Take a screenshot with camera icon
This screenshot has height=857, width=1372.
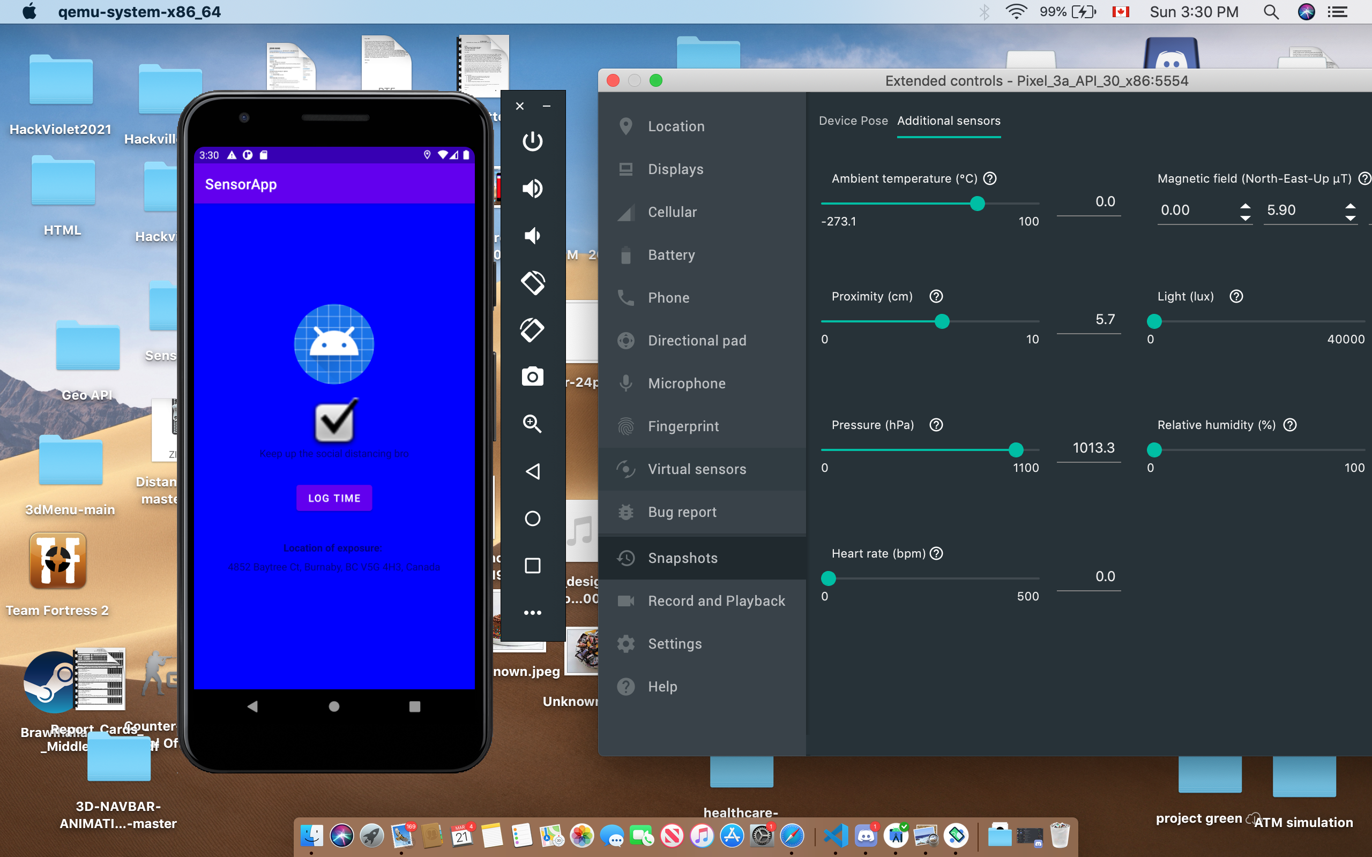tap(532, 377)
